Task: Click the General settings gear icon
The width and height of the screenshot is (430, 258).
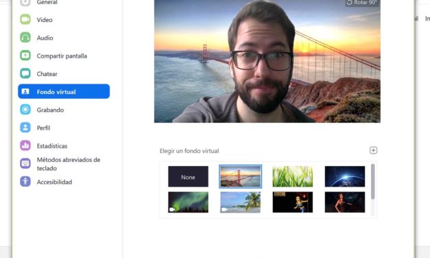Action: click(x=25, y=2)
